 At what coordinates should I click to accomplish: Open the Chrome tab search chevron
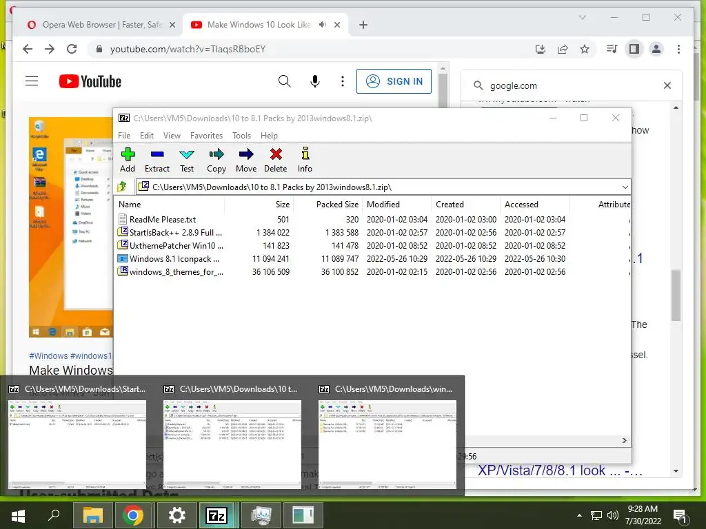[x=582, y=17]
